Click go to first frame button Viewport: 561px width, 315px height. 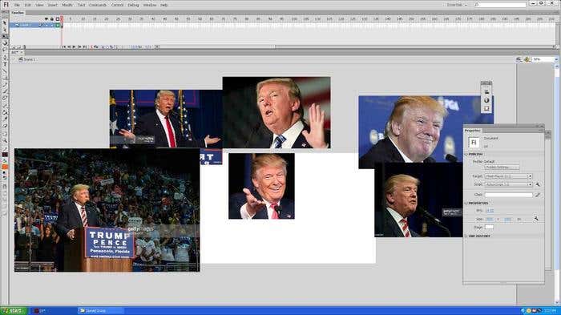click(x=64, y=47)
